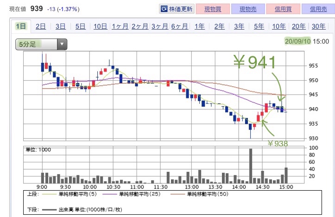Switch to the 3日 chart period
The height and width of the screenshot is (217, 335).
(60, 26)
